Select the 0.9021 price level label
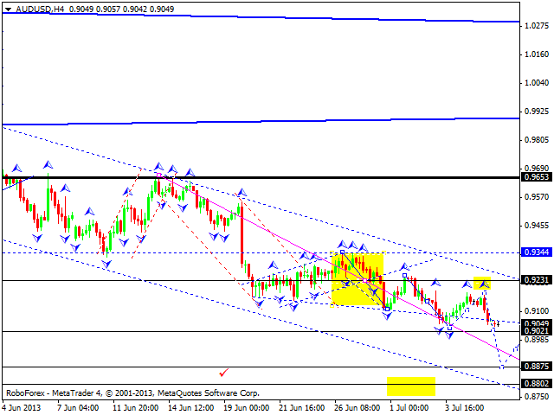The height and width of the screenshot is (415, 554). [537, 331]
